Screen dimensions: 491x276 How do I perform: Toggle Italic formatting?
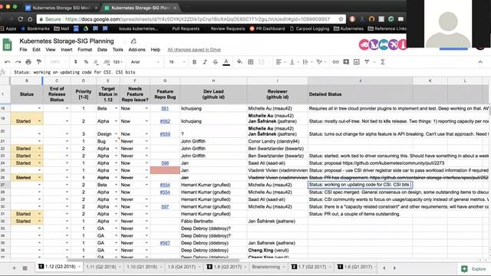click(205, 62)
